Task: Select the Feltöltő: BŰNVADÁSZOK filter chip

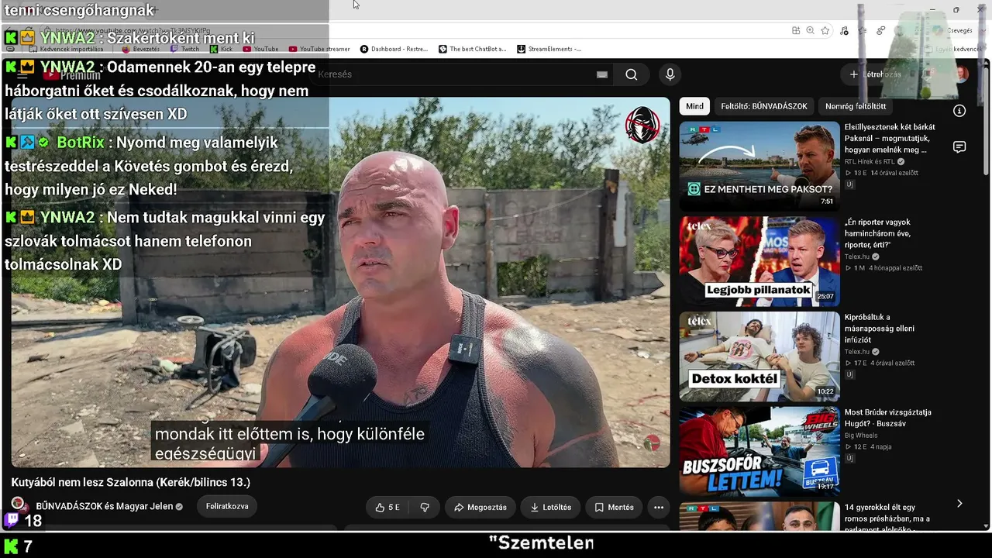Action: [x=764, y=106]
